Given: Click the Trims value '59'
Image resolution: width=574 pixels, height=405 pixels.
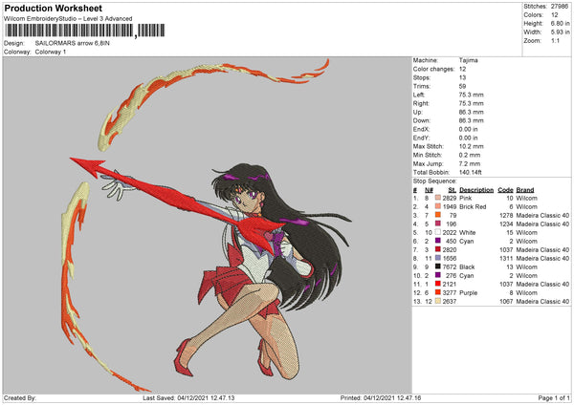Looking at the screenshot, I should point(462,86).
